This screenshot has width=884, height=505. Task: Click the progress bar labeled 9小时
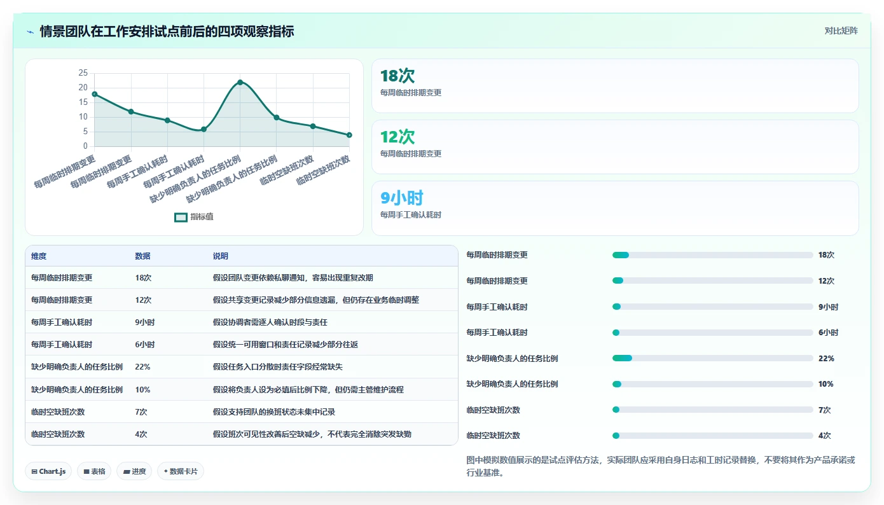pos(712,307)
